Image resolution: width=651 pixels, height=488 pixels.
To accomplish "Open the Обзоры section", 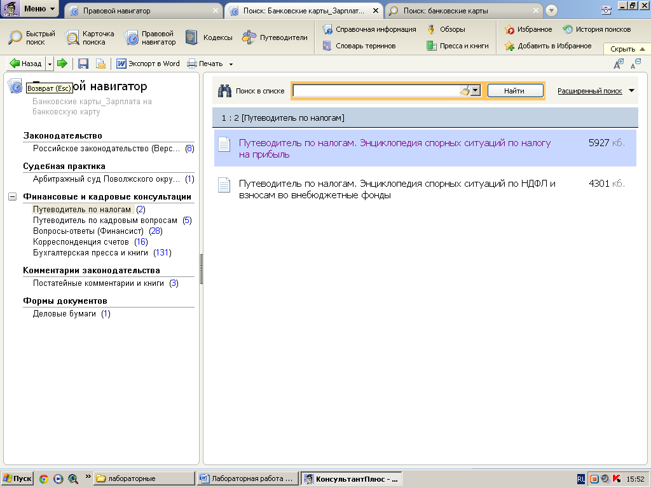I will pos(446,29).
